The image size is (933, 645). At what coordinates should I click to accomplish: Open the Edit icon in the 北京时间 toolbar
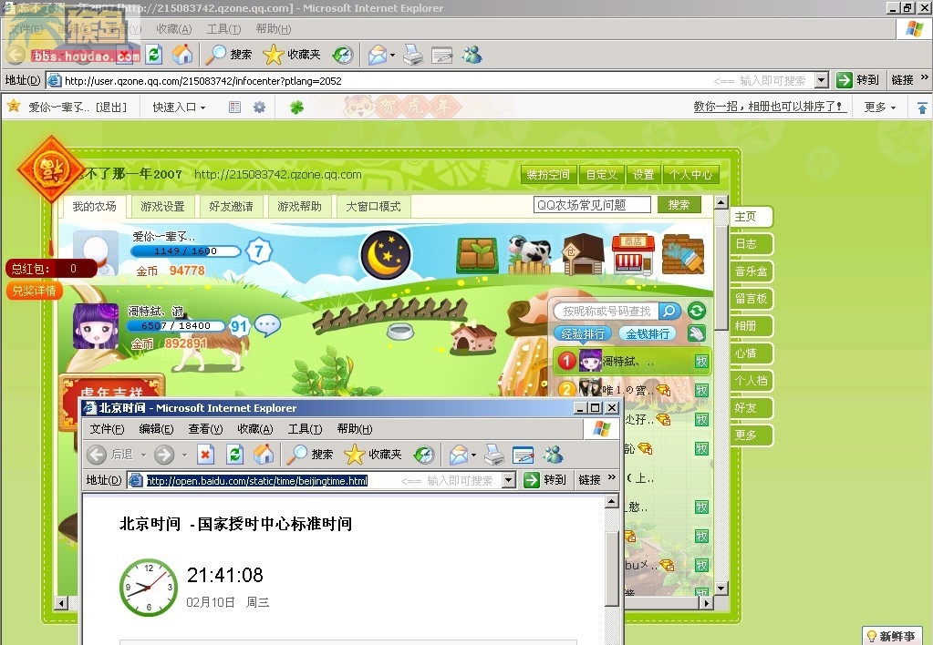tap(523, 455)
